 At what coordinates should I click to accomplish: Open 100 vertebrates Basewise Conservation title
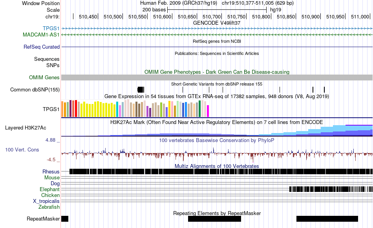point(217,140)
